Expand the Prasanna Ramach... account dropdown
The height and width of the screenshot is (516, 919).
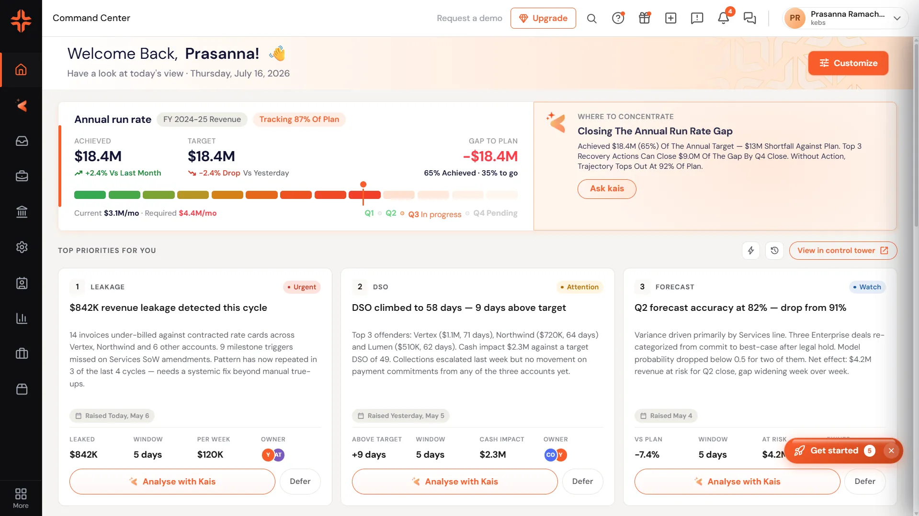pyautogui.click(x=897, y=18)
